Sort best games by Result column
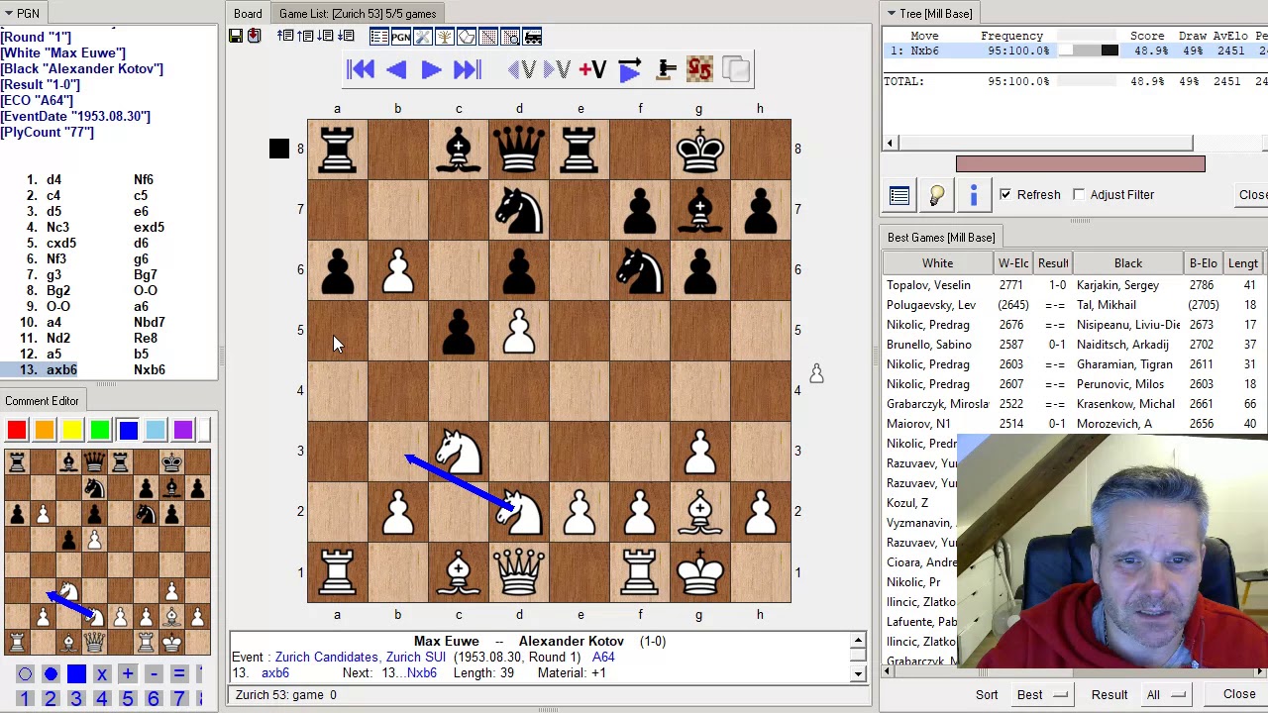This screenshot has height=713, width=1268. click(1053, 263)
